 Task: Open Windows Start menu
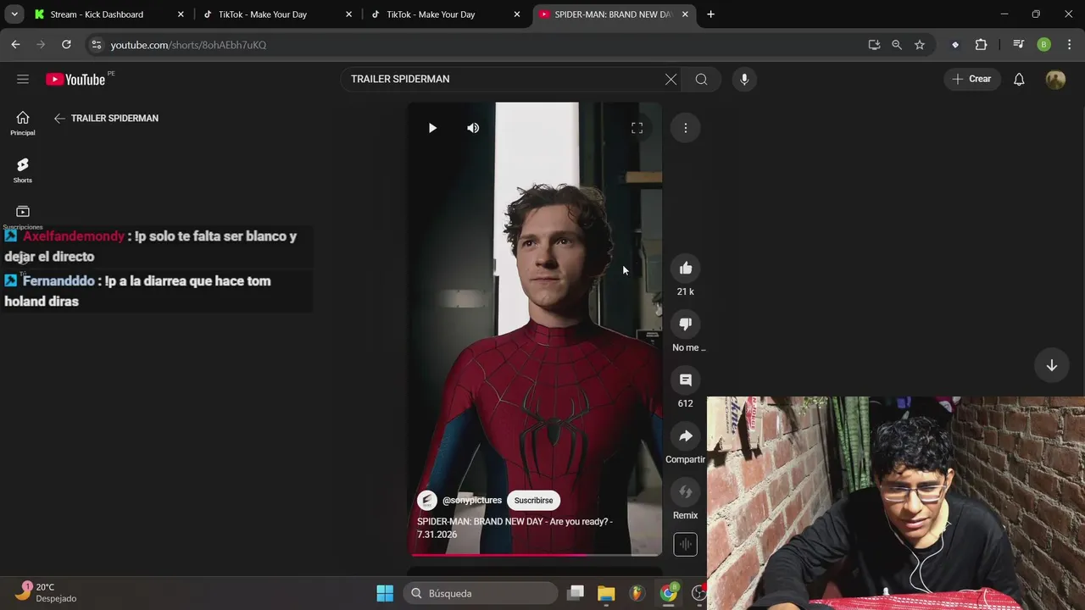tap(385, 593)
